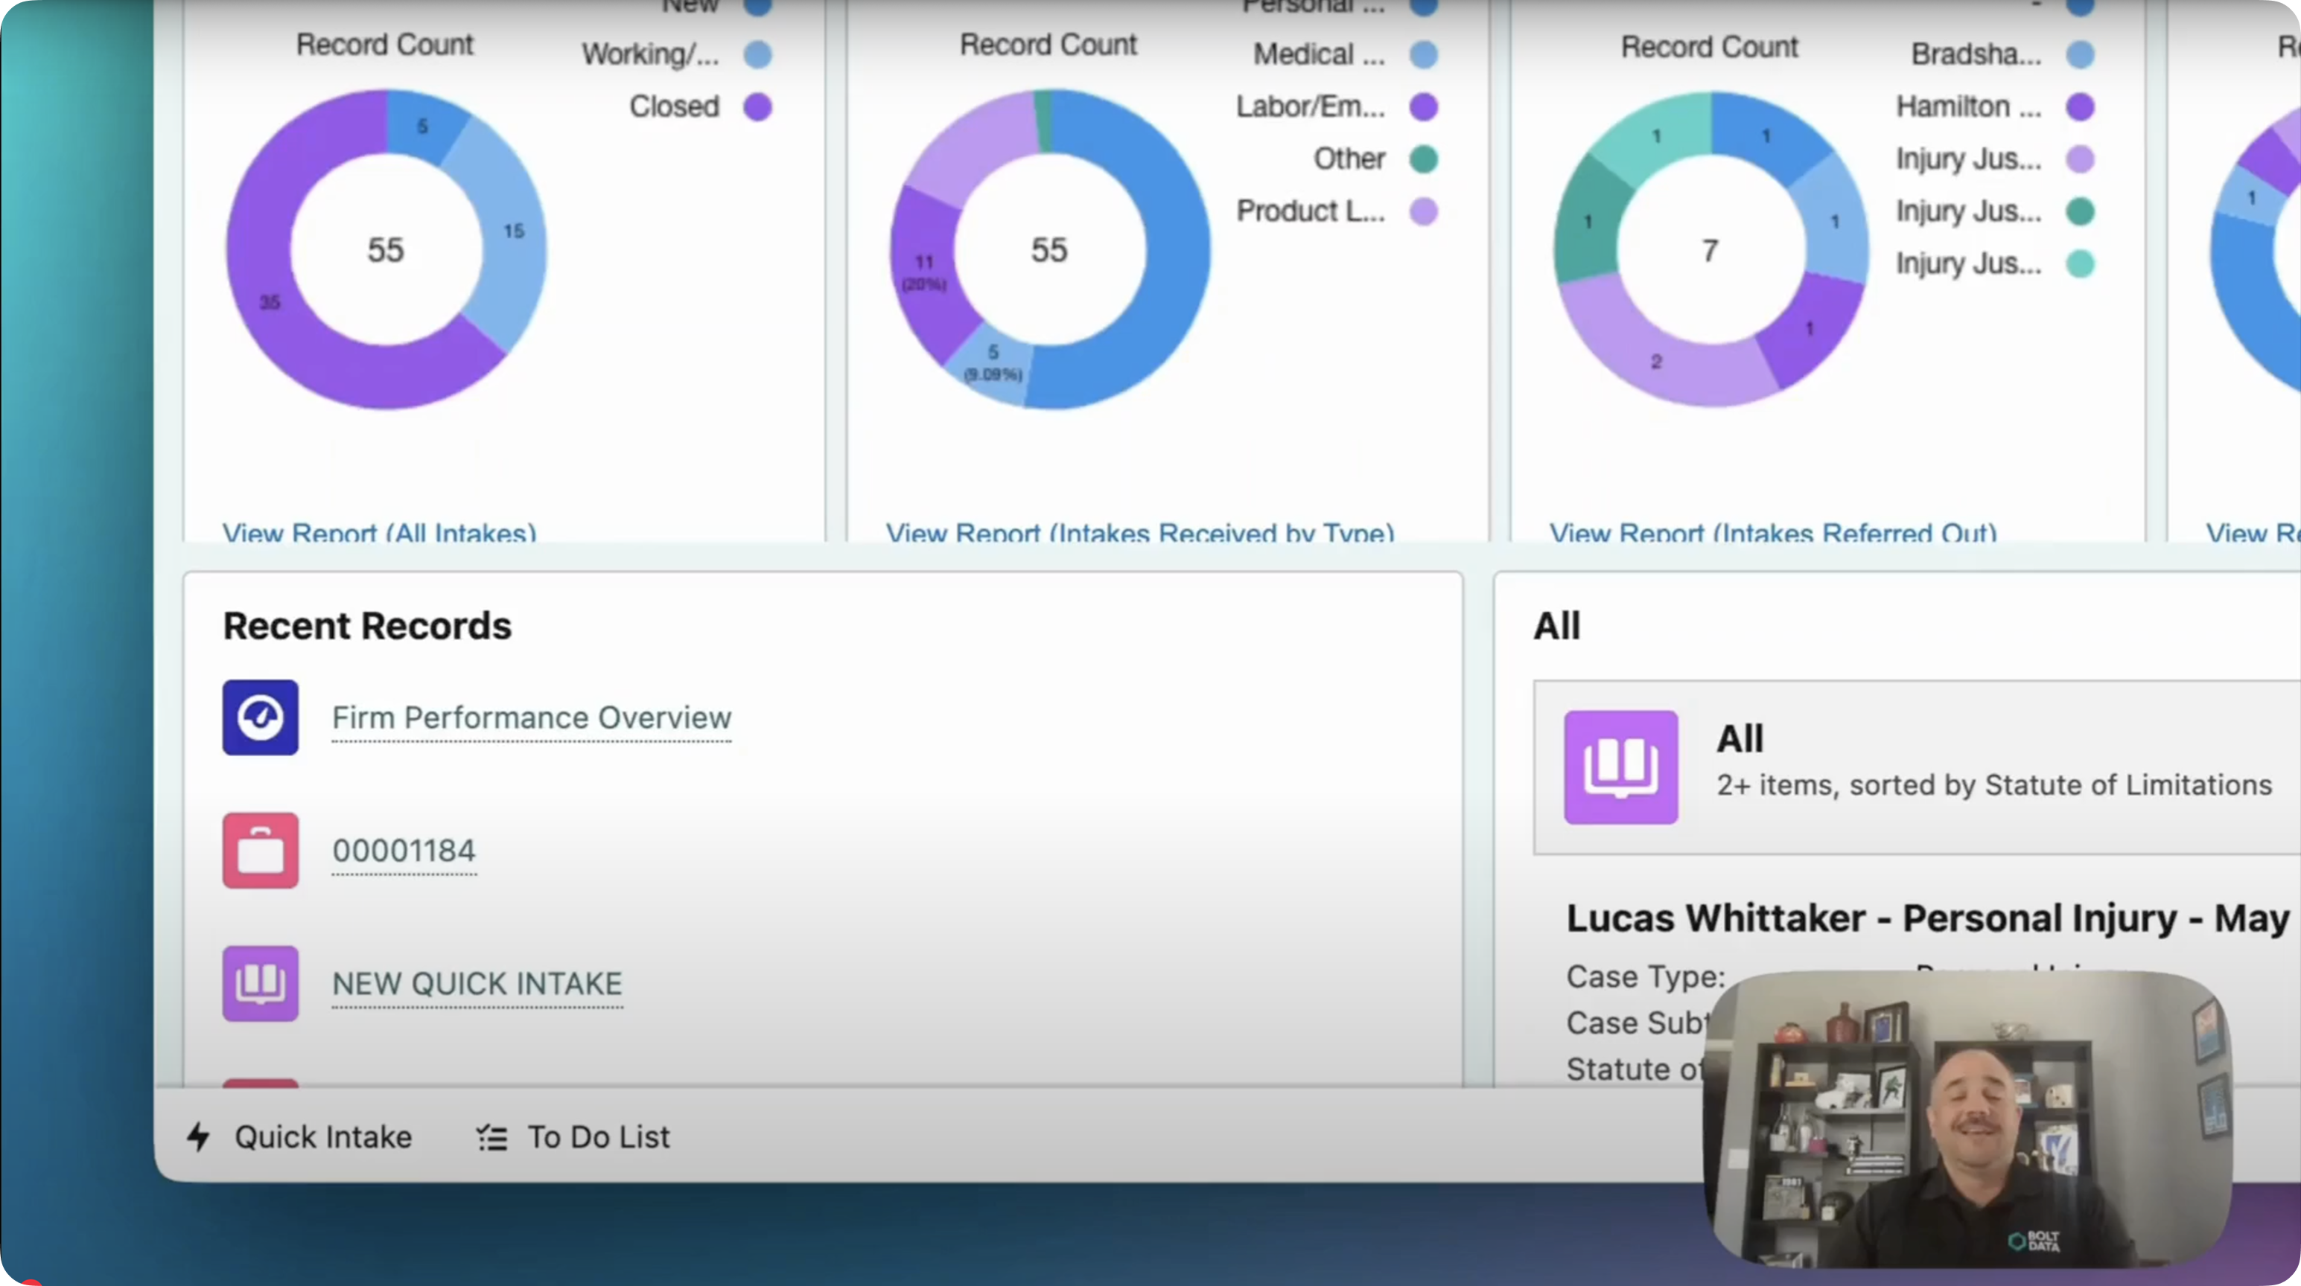The width and height of the screenshot is (2301, 1286).
Task: Open View Report (Intakes Received by Type)
Action: coord(1139,532)
